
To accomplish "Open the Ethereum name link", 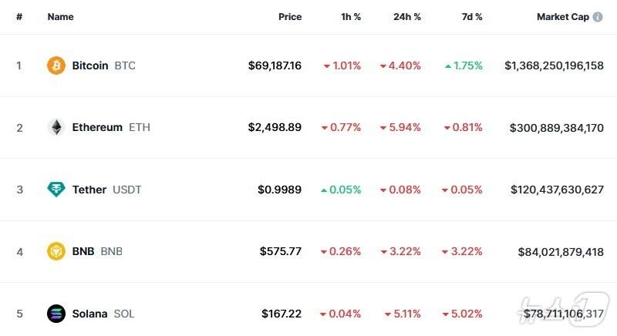I will pos(97,127).
